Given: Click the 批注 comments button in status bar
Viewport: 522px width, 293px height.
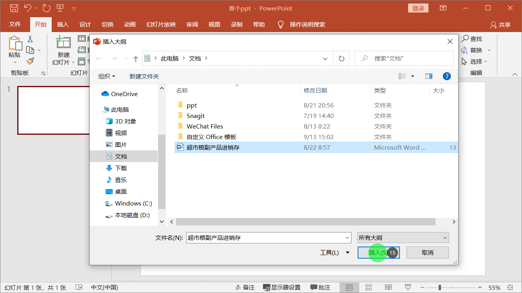Looking at the screenshot, I should pos(320,288).
